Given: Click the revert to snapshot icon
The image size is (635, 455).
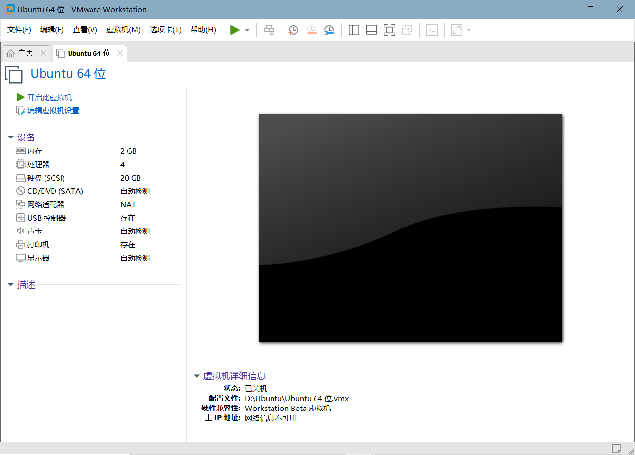Looking at the screenshot, I should pyautogui.click(x=311, y=30).
